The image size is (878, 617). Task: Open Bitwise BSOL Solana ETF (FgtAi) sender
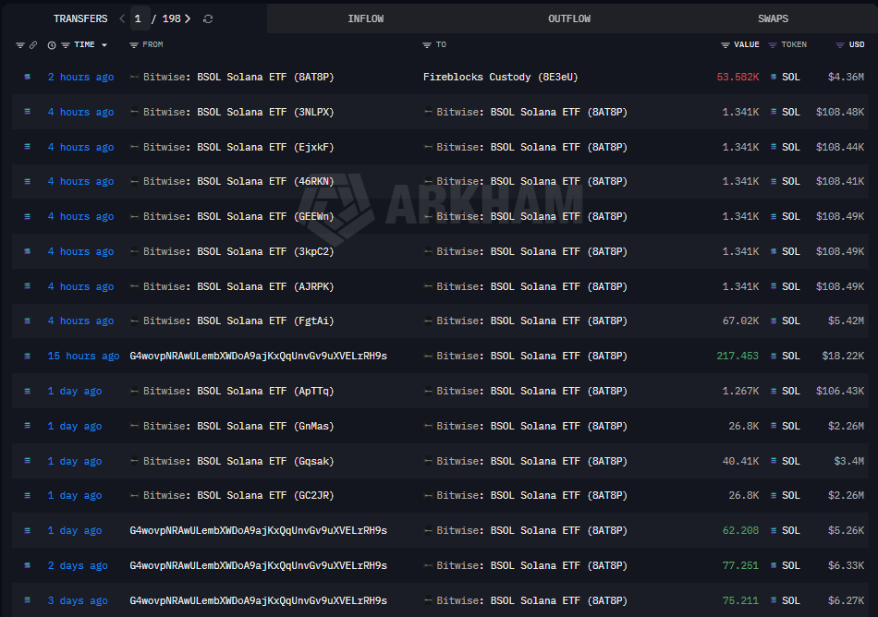coord(238,321)
